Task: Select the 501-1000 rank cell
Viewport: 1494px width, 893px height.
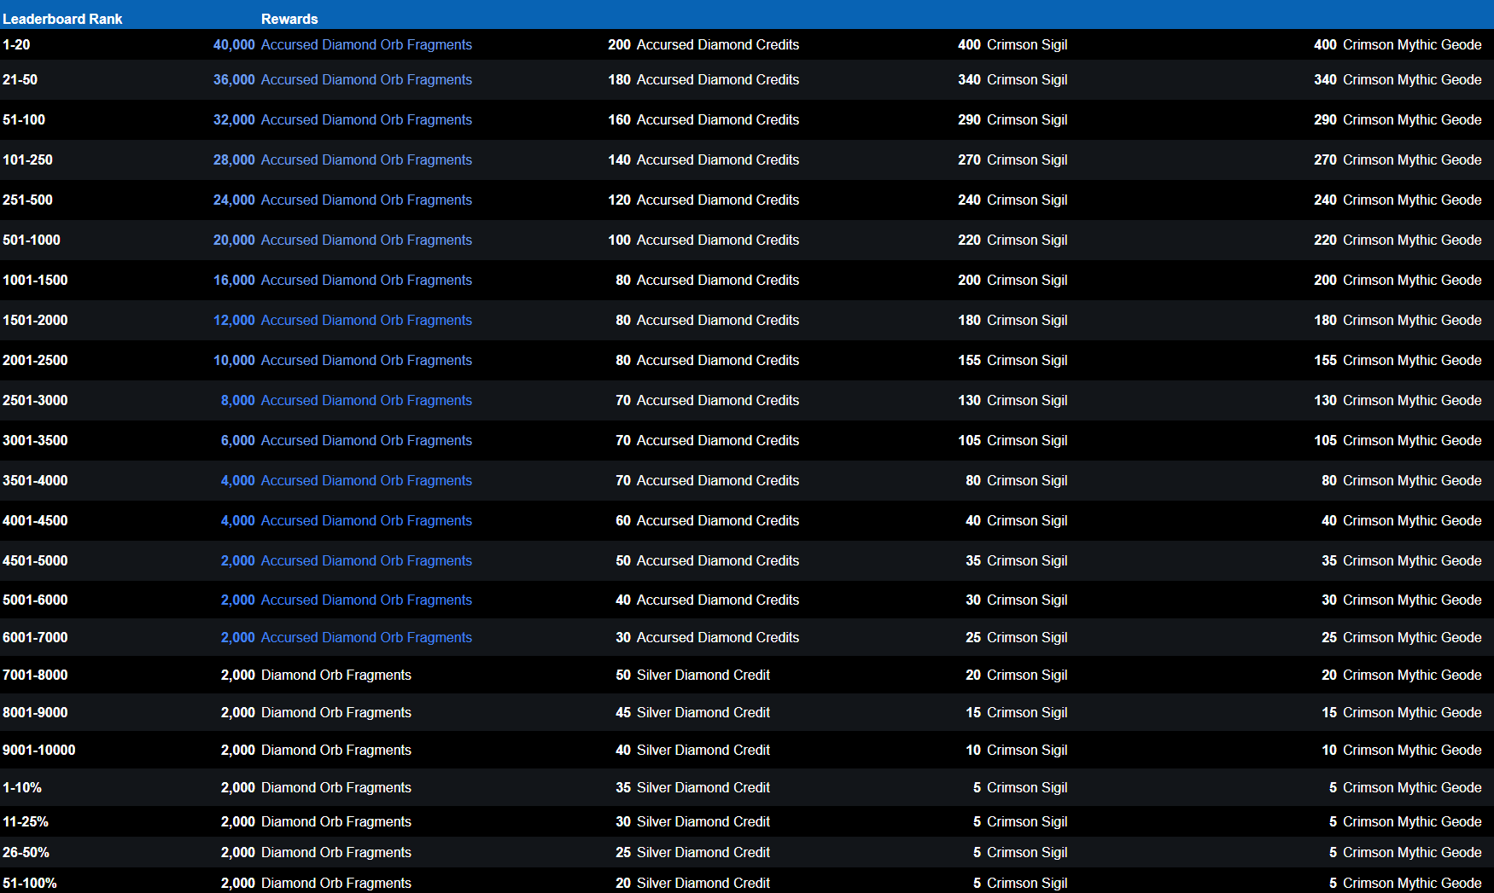Action: coord(32,241)
